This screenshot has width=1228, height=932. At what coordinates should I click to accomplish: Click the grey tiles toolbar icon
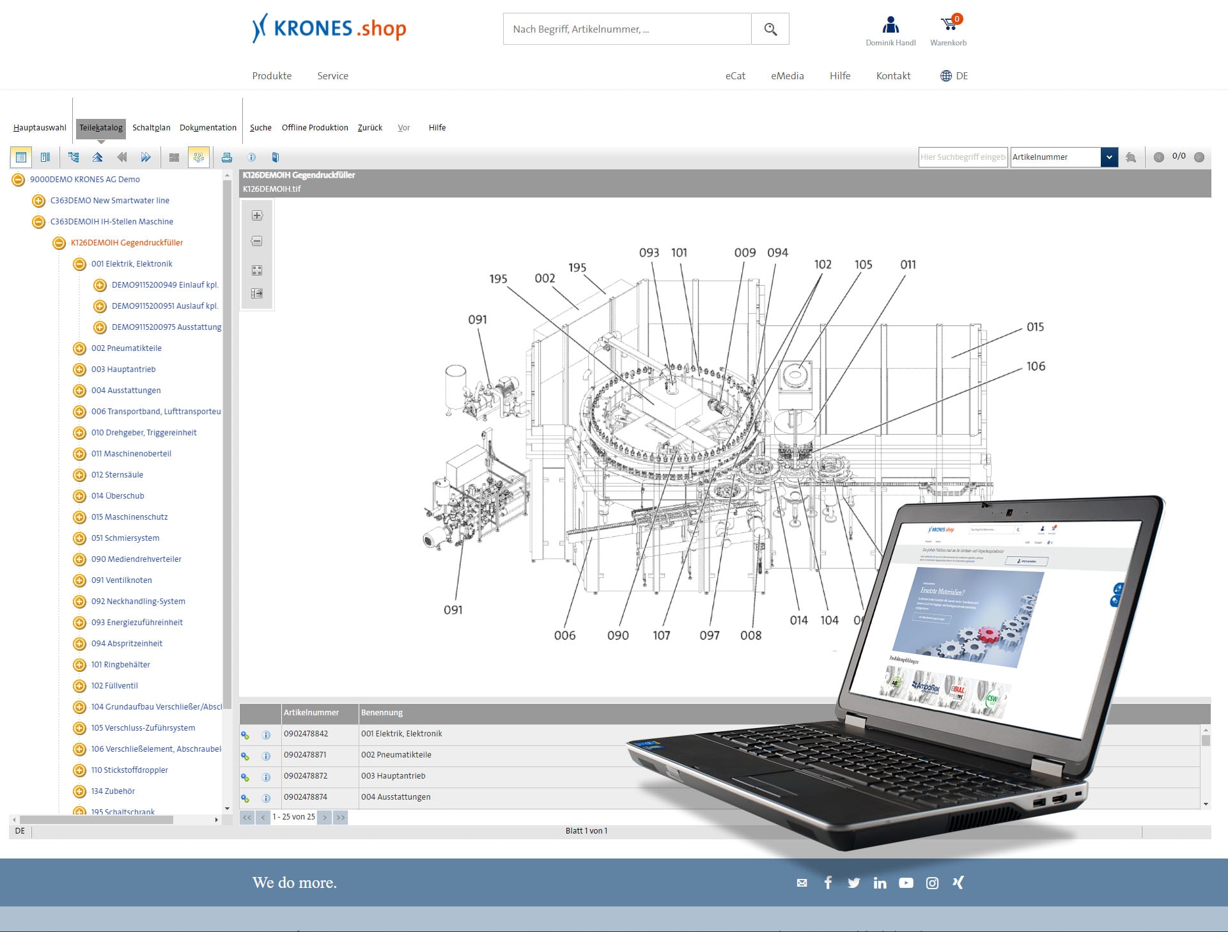pyautogui.click(x=174, y=157)
